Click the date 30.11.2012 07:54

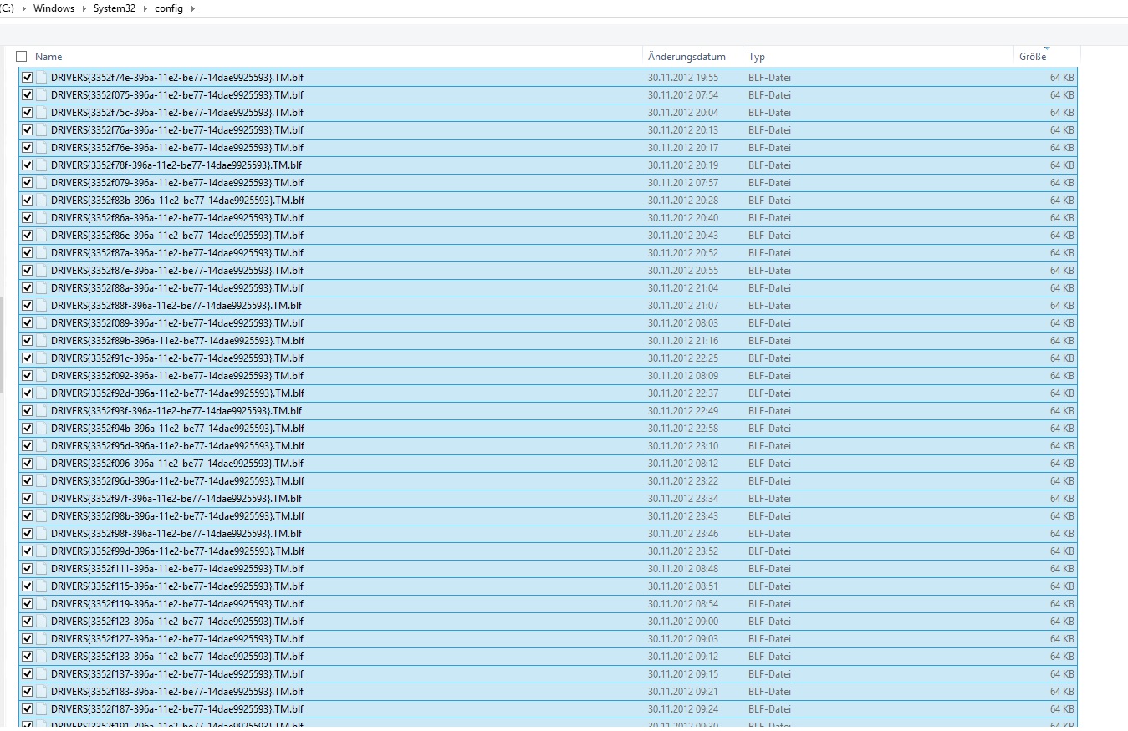pyautogui.click(x=683, y=95)
